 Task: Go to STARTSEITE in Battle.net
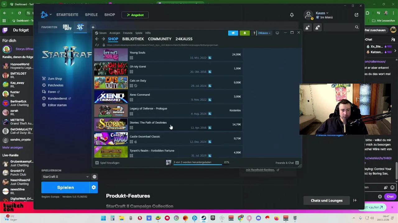tap(67, 15)
